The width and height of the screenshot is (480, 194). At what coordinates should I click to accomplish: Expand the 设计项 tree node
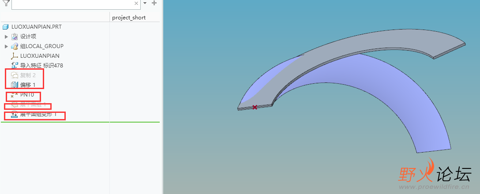click(6, 37)
